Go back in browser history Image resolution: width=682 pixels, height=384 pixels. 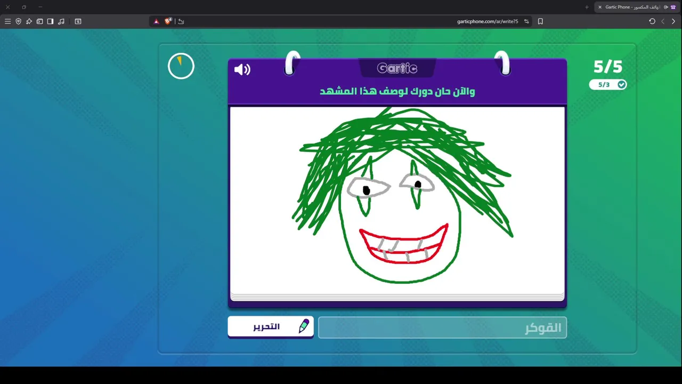pyautogui.click(x=673, y=21)
